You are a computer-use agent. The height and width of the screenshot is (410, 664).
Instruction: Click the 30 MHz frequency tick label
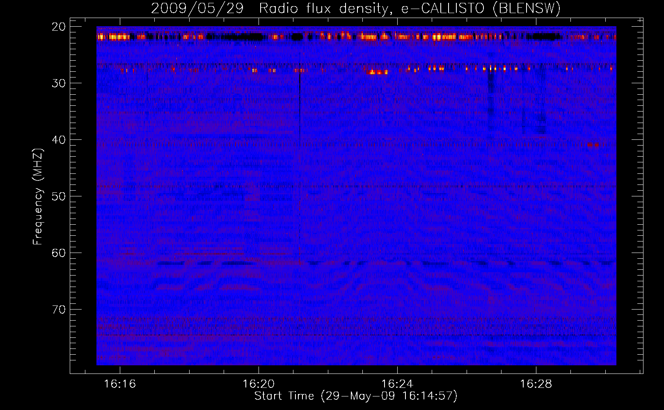point(59,83)
